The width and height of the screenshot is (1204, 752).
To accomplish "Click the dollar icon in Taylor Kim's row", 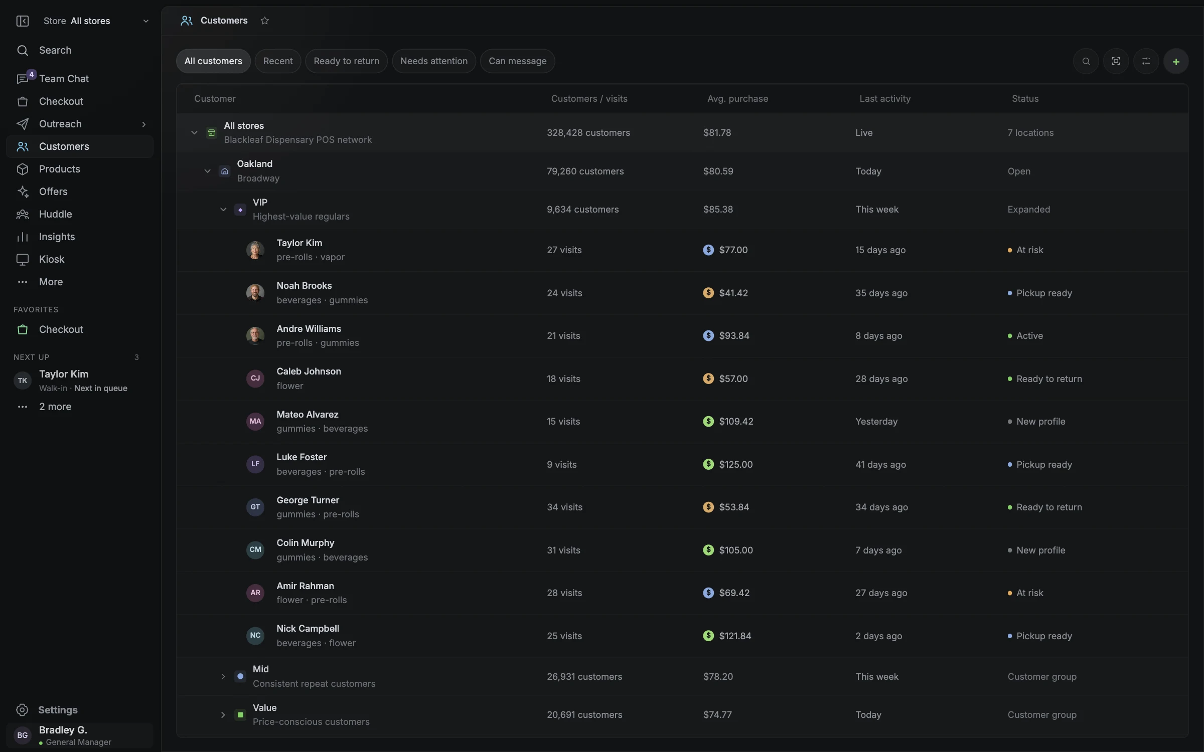I will [708, 250].
